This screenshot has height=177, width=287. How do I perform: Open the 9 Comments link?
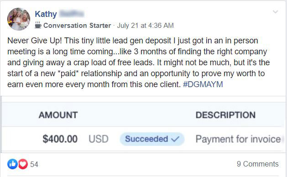(258, 164)
